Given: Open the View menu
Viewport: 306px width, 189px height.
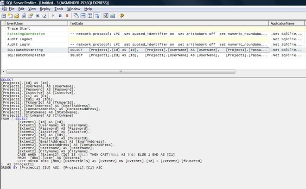Looking at the screenshot, I should point(32,9).
